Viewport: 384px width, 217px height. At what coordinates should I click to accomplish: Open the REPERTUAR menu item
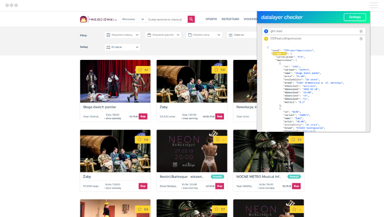click(x=230, y=19)
